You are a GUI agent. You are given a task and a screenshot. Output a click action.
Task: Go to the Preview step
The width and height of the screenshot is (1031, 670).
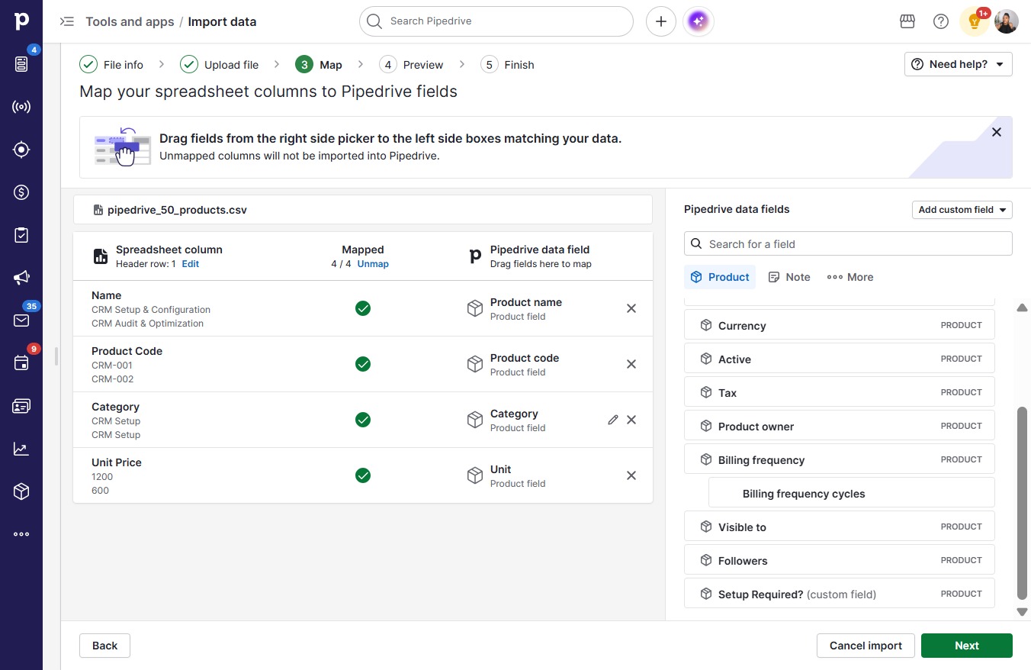412,65
